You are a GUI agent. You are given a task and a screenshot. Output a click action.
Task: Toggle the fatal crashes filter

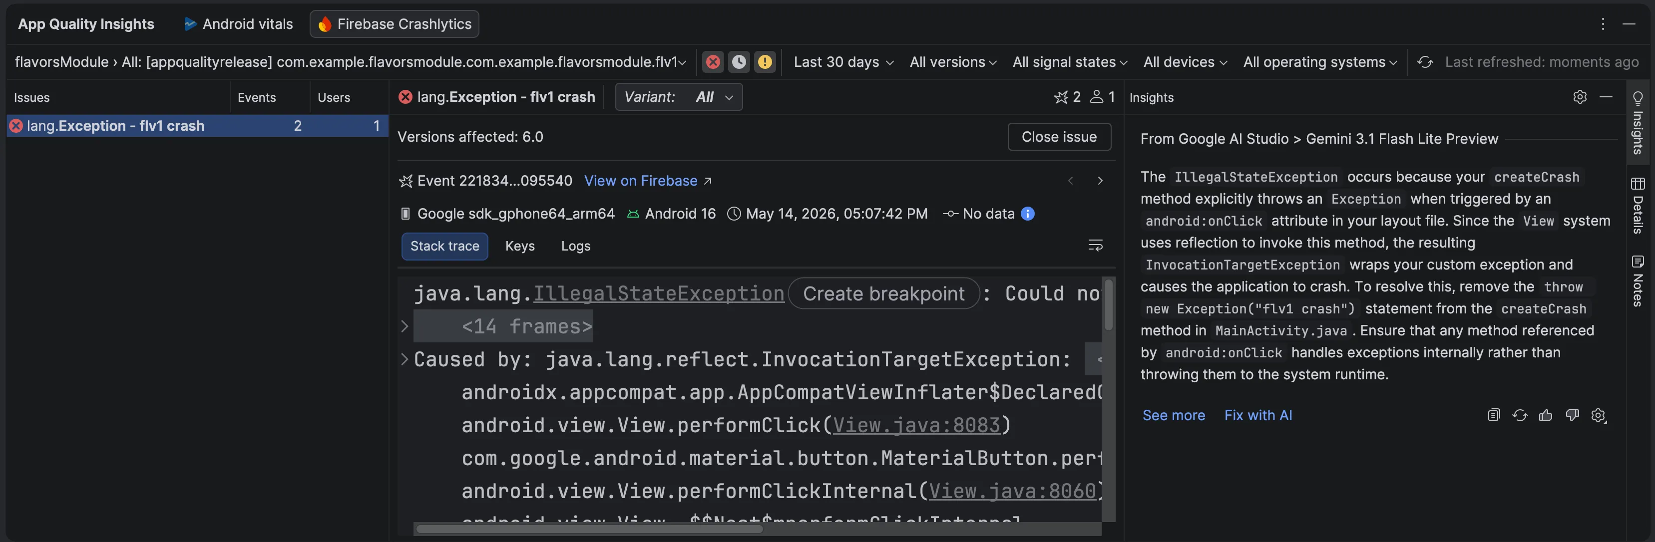[x=713, y=62]
